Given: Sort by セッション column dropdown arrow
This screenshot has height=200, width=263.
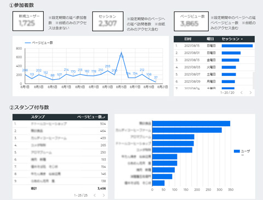Looking at the screenshot, I should pos(242,39).
